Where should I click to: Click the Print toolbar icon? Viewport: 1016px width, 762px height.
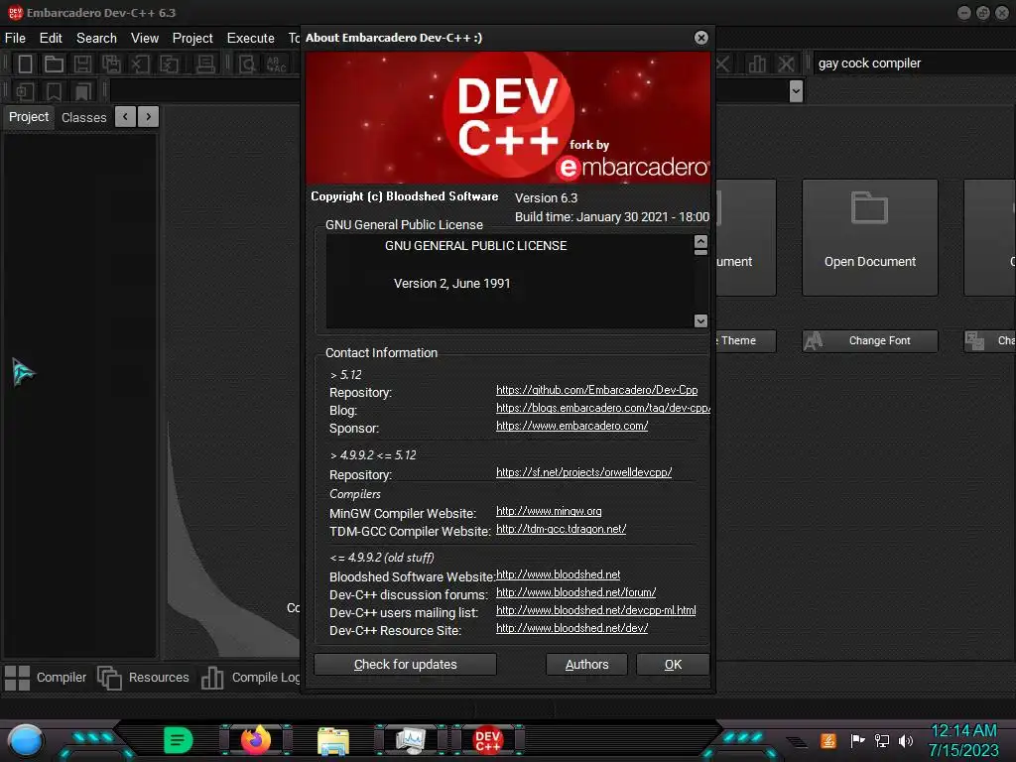tap(205, 64)
